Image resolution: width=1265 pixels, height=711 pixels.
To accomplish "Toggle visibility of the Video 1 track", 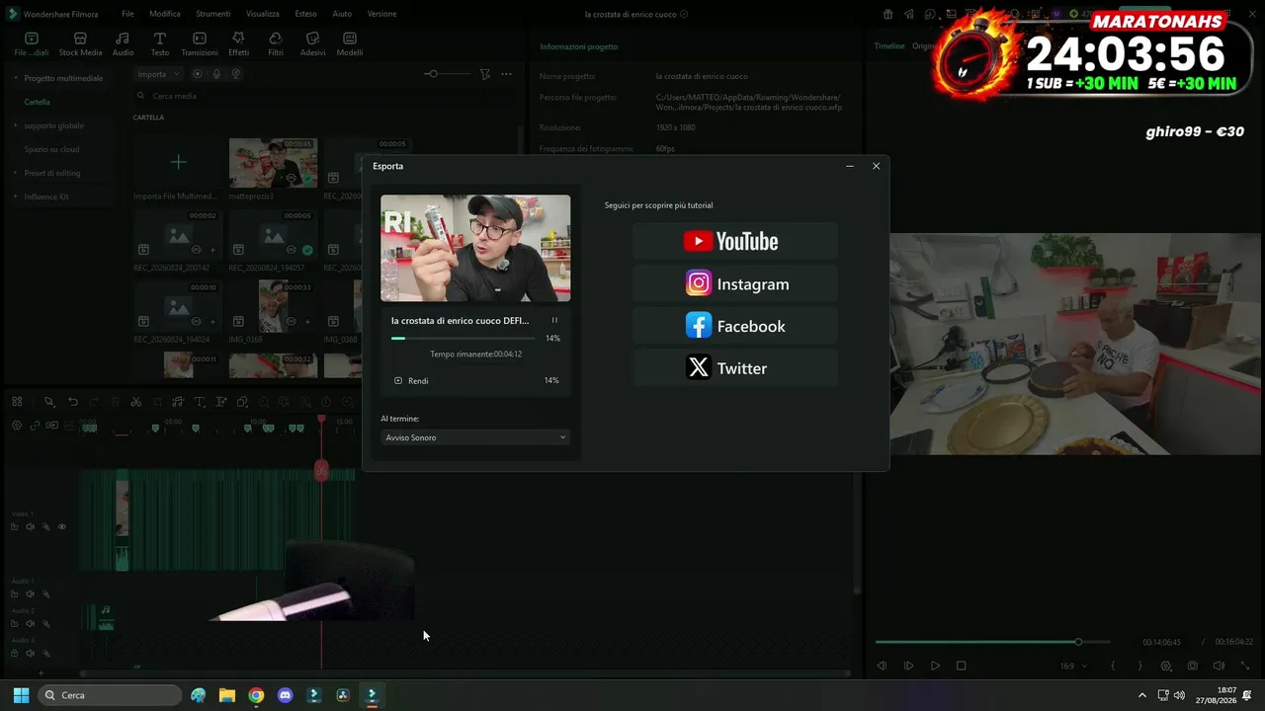I will pyautogui.click(x=61, y=526).
